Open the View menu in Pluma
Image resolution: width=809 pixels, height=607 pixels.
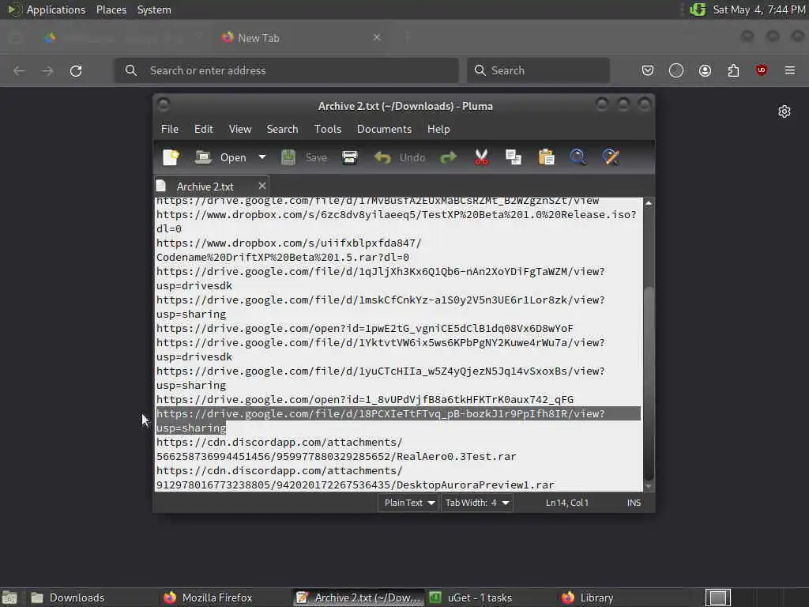tap(240, 129)
